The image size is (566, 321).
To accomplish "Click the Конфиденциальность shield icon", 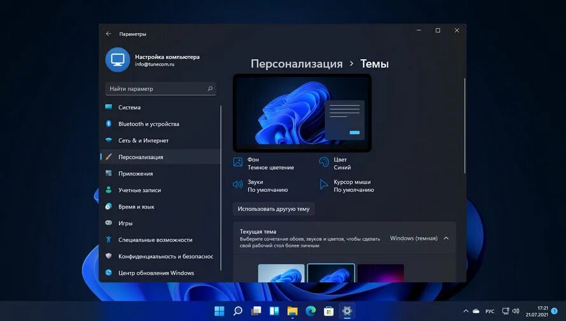I will pyautogui.click(x=109, y=256).
